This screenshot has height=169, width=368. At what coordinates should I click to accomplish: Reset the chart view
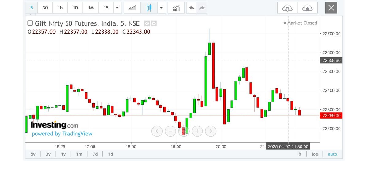click(184, 131)
